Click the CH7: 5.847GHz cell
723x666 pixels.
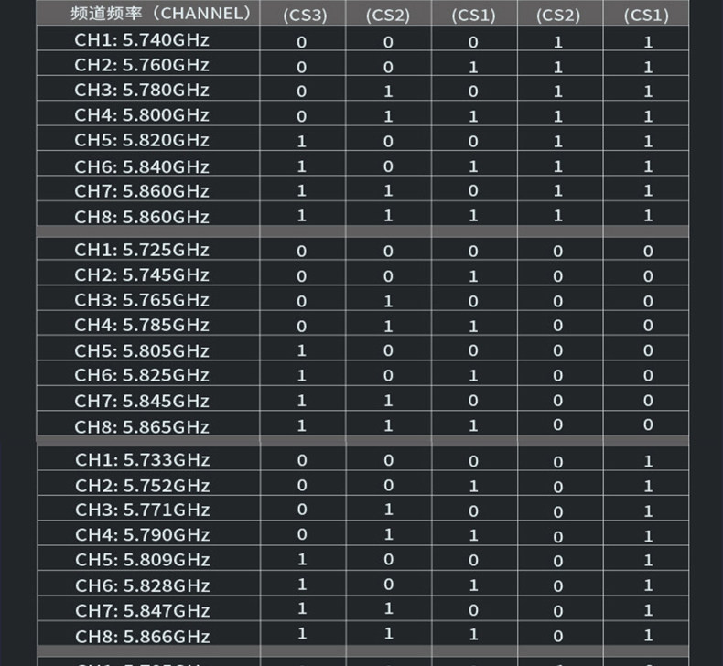(x=143, y=611)
